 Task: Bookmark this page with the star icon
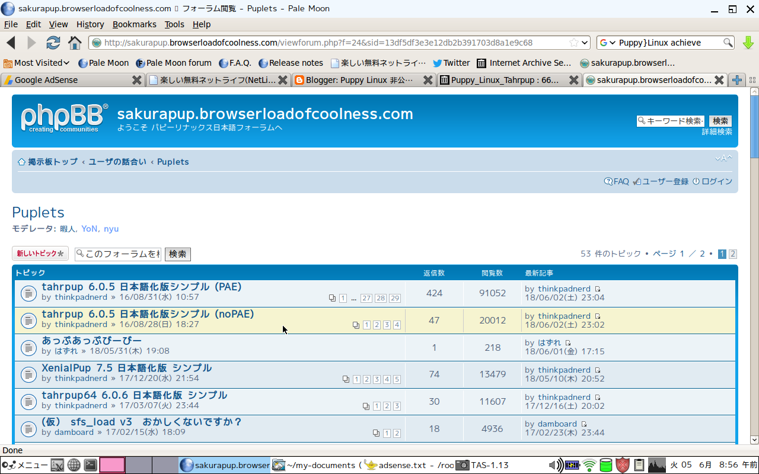573,43
